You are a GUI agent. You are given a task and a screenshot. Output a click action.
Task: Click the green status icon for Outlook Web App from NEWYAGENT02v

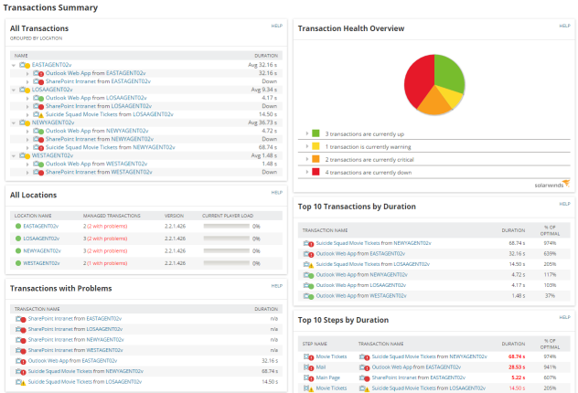click(38, 131)
